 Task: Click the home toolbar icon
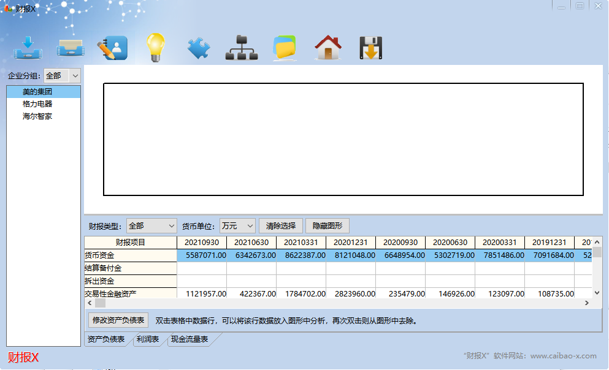(x=328, y=47)
